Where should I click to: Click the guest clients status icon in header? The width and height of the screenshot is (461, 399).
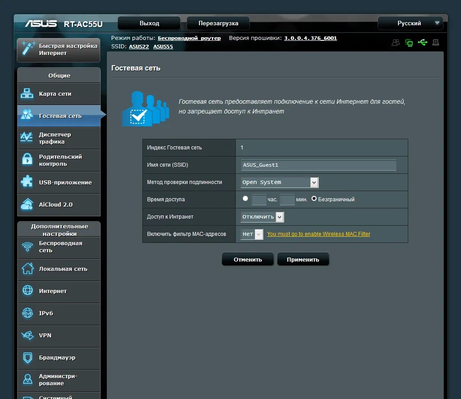[x=396, y=43]
